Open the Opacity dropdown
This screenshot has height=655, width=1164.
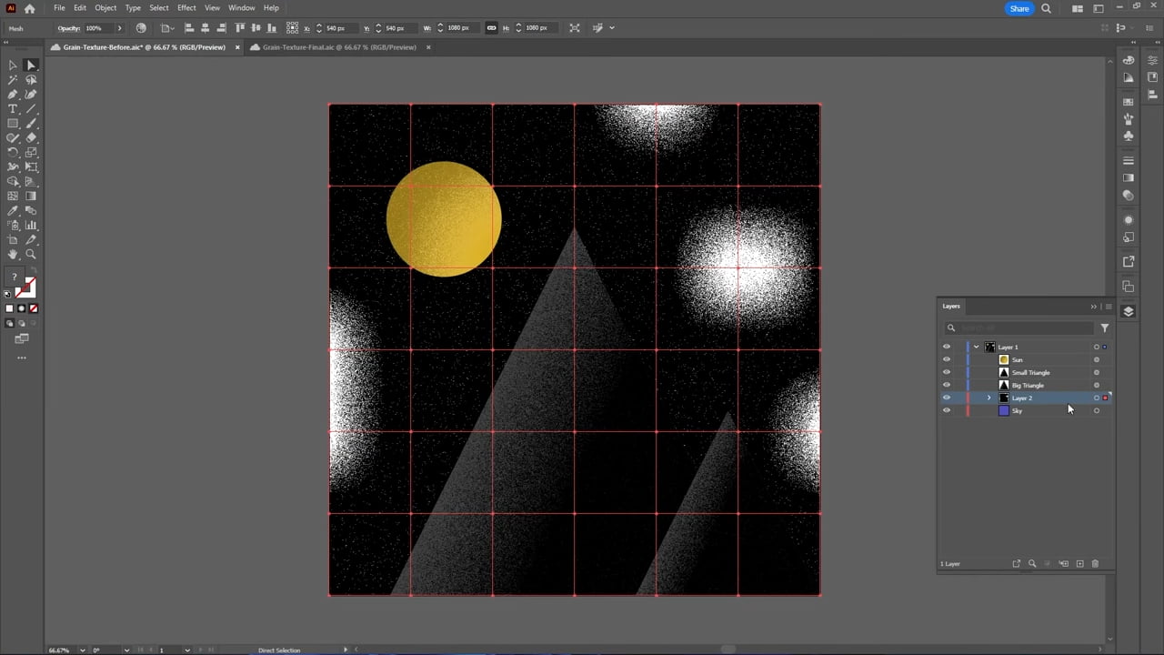coord(118,28)
